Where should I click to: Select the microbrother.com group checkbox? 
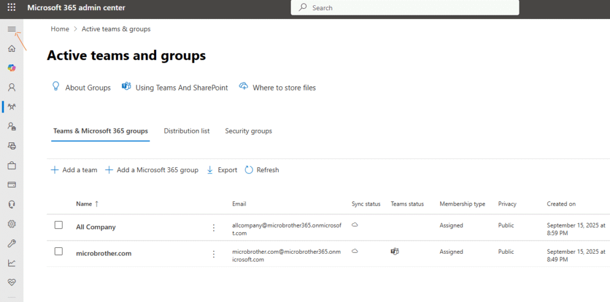(58, 251)
